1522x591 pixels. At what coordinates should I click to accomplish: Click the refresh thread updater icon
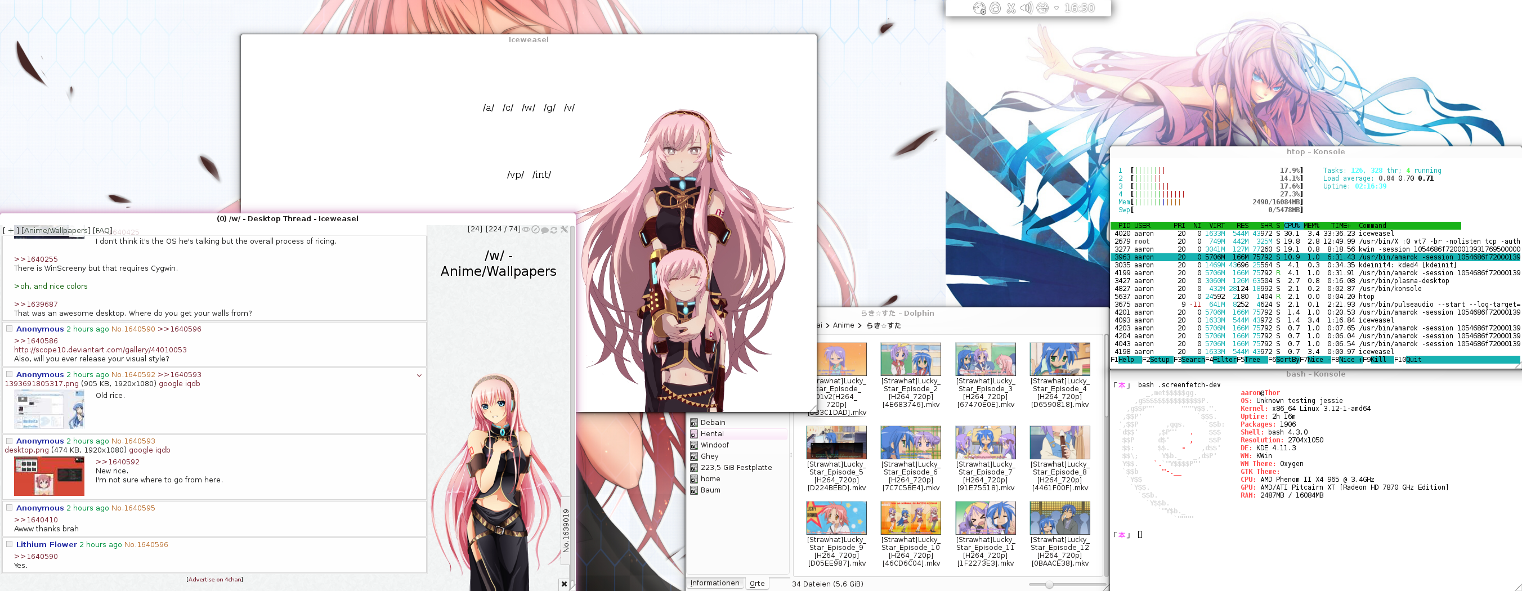point(554,230)
